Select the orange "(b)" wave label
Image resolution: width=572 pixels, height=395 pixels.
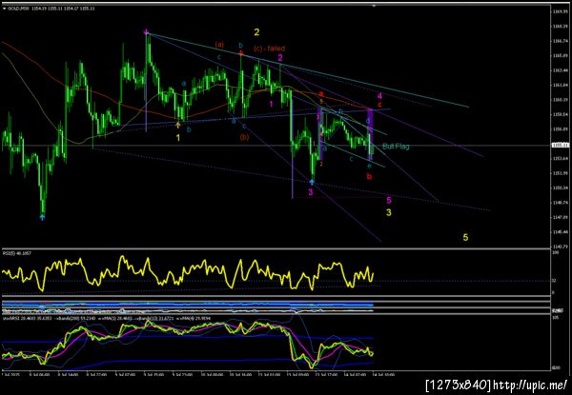click(244, 137)
